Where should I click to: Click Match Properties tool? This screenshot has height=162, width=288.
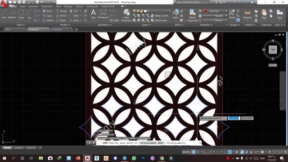[192, 15]
